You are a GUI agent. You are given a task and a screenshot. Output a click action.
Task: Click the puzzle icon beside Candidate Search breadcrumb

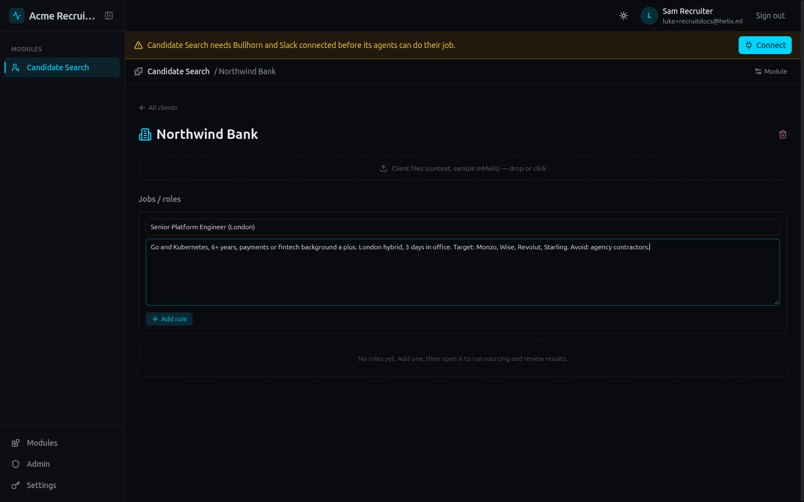coord(138,71)
